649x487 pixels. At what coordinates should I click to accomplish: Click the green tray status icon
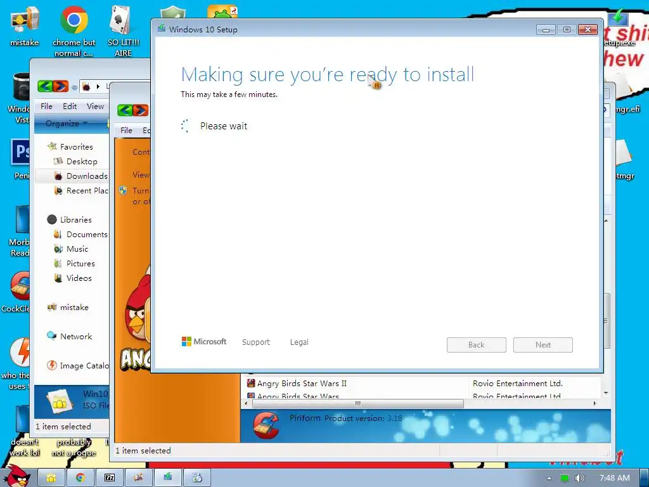(x=565, y=478)
